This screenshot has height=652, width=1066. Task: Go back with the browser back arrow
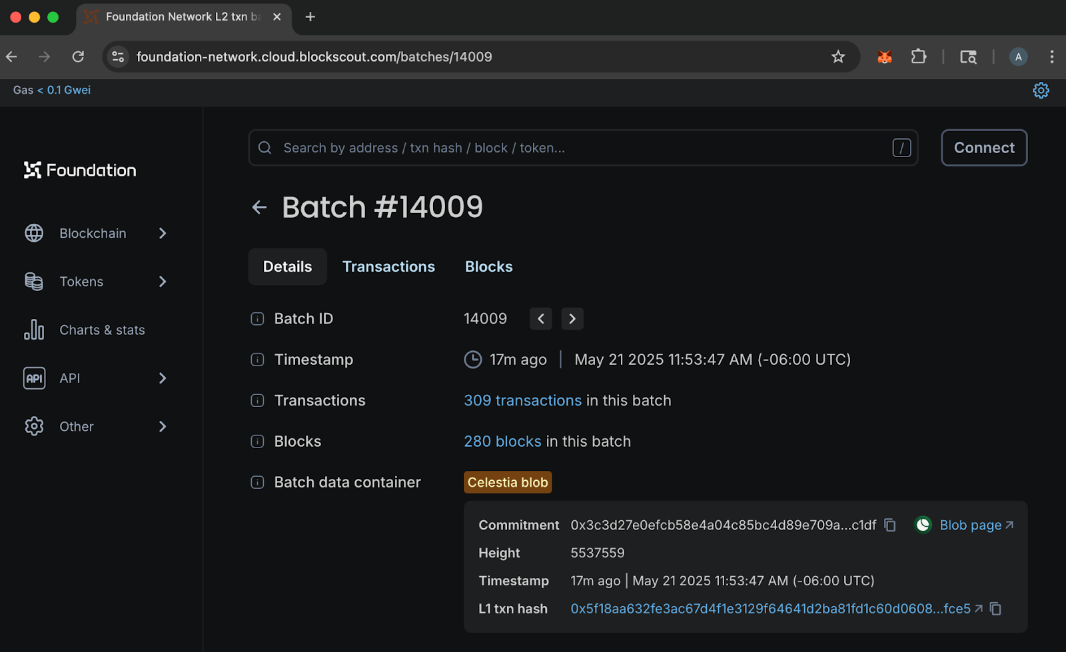12,57
